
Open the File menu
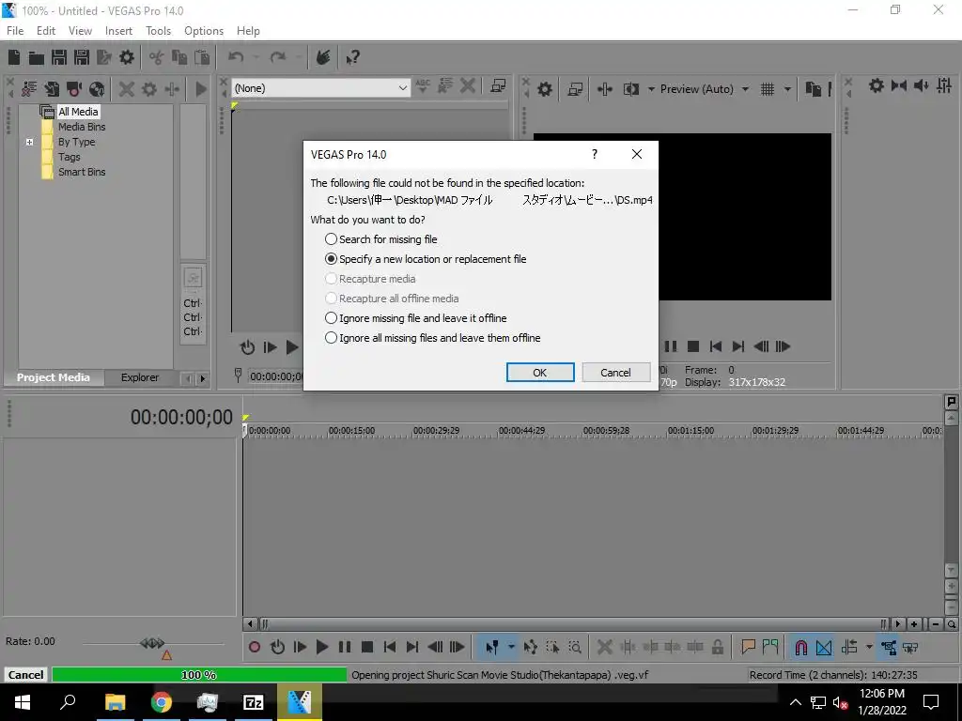click(15, 31)
